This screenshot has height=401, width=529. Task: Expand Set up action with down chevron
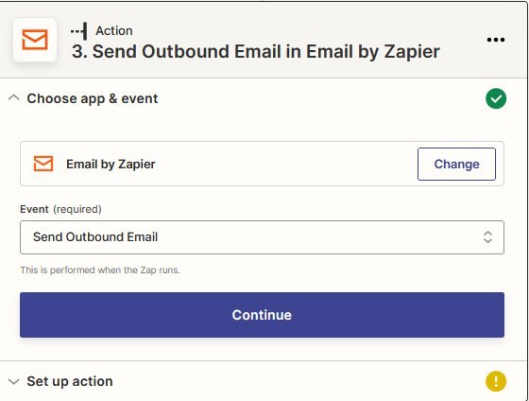(x=13, y=382)
